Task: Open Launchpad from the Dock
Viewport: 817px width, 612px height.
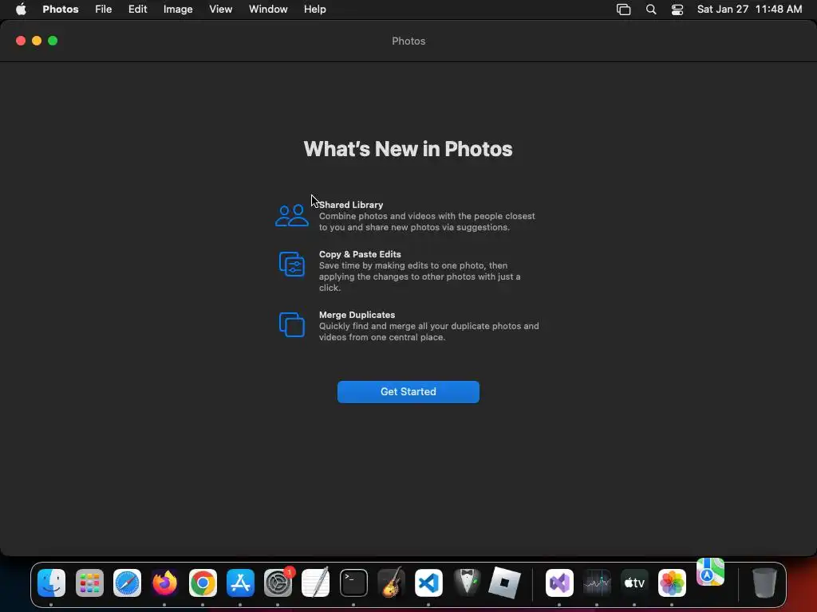Action: (x=89, y=583)
